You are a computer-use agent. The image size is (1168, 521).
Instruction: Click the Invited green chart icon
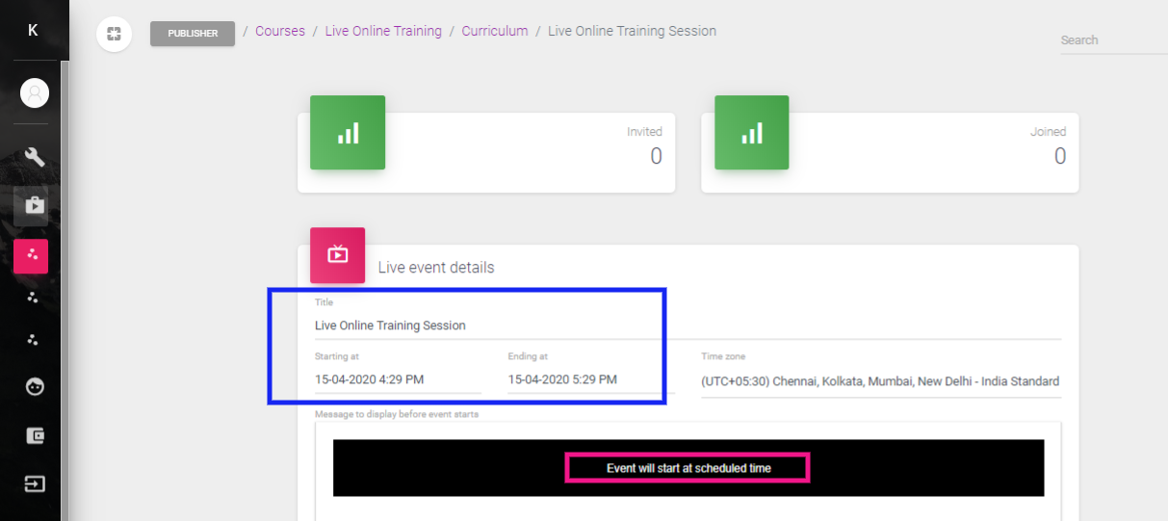[348, 133]
